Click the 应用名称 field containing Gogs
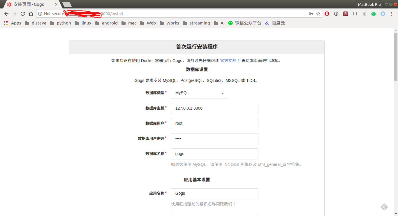398x216 pixels. click(x=215, y=194)
